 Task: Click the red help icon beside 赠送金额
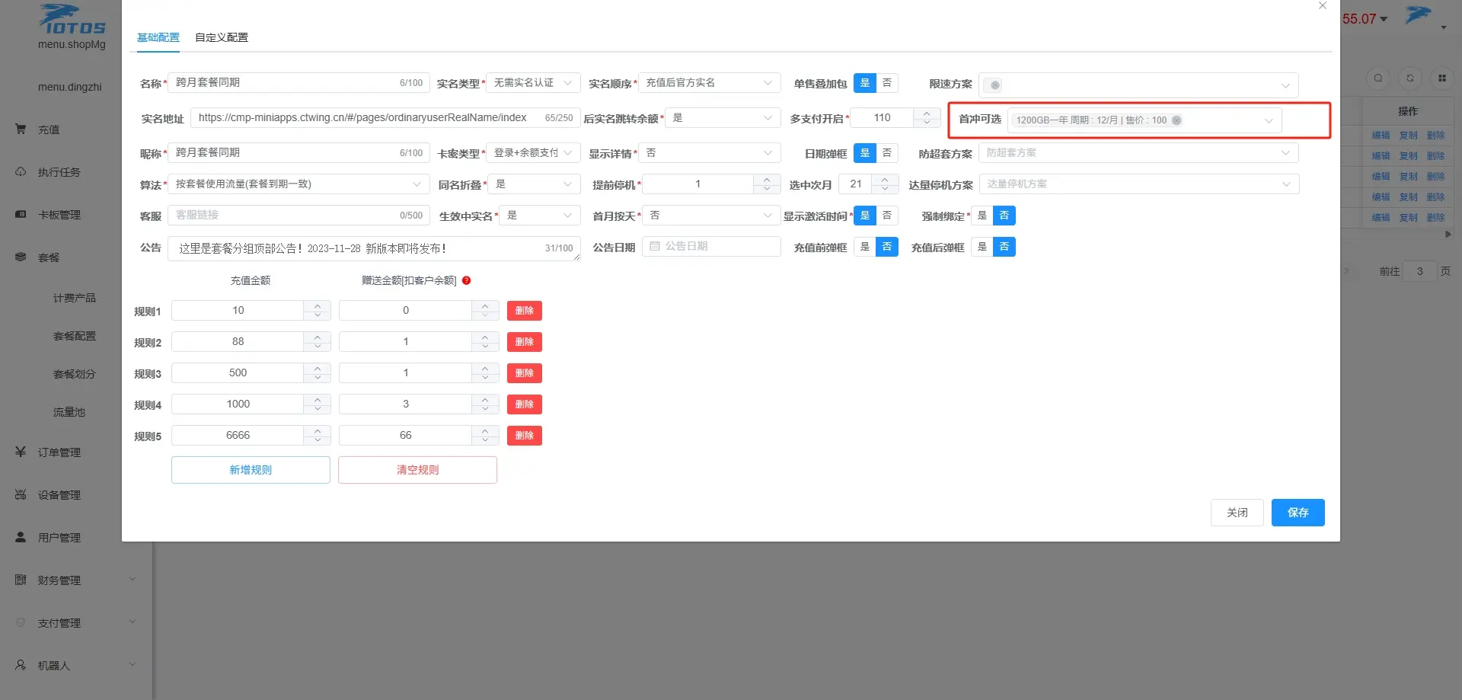(467, 280)
